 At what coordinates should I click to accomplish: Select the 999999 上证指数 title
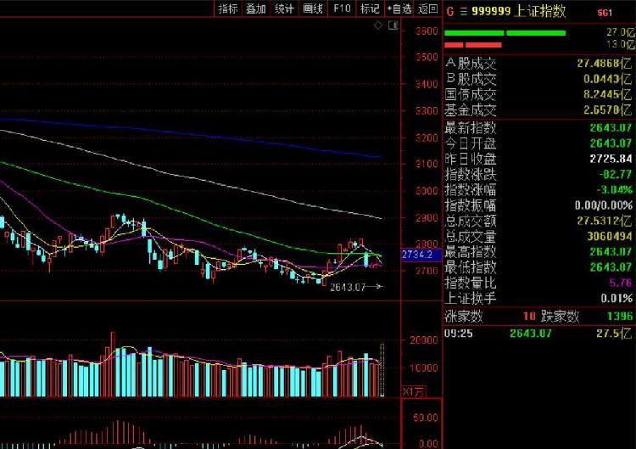[518, 11]
